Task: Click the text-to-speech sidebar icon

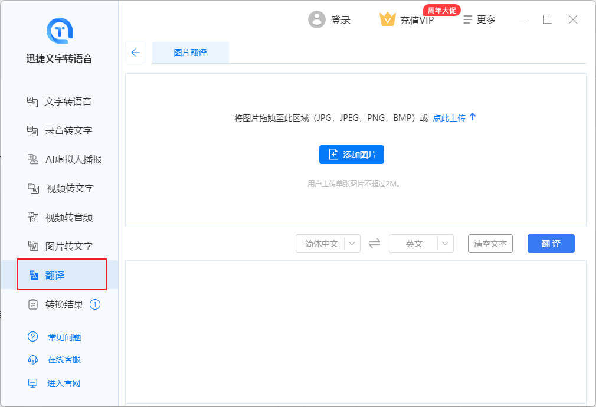Action: coord(32,101)
